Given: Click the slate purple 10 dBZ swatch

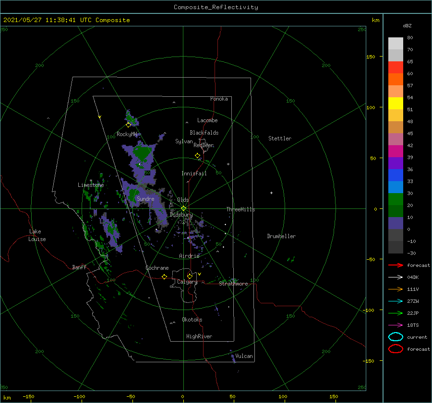Looking at the screenshot, I should (396, 223).
